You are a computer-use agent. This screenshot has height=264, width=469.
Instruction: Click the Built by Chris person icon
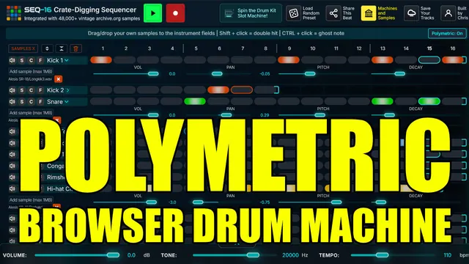click(x=448, y=13)
